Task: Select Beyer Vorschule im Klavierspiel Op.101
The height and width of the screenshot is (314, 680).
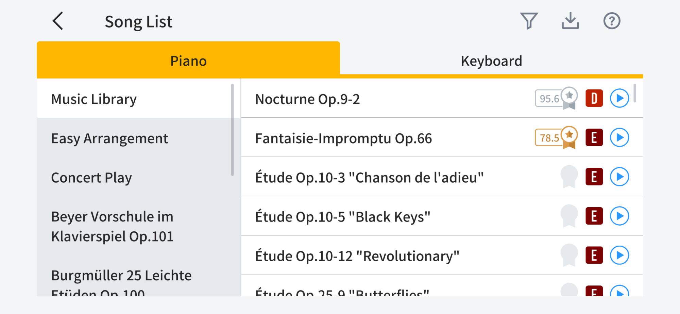Action: click(x=112, y=227)
